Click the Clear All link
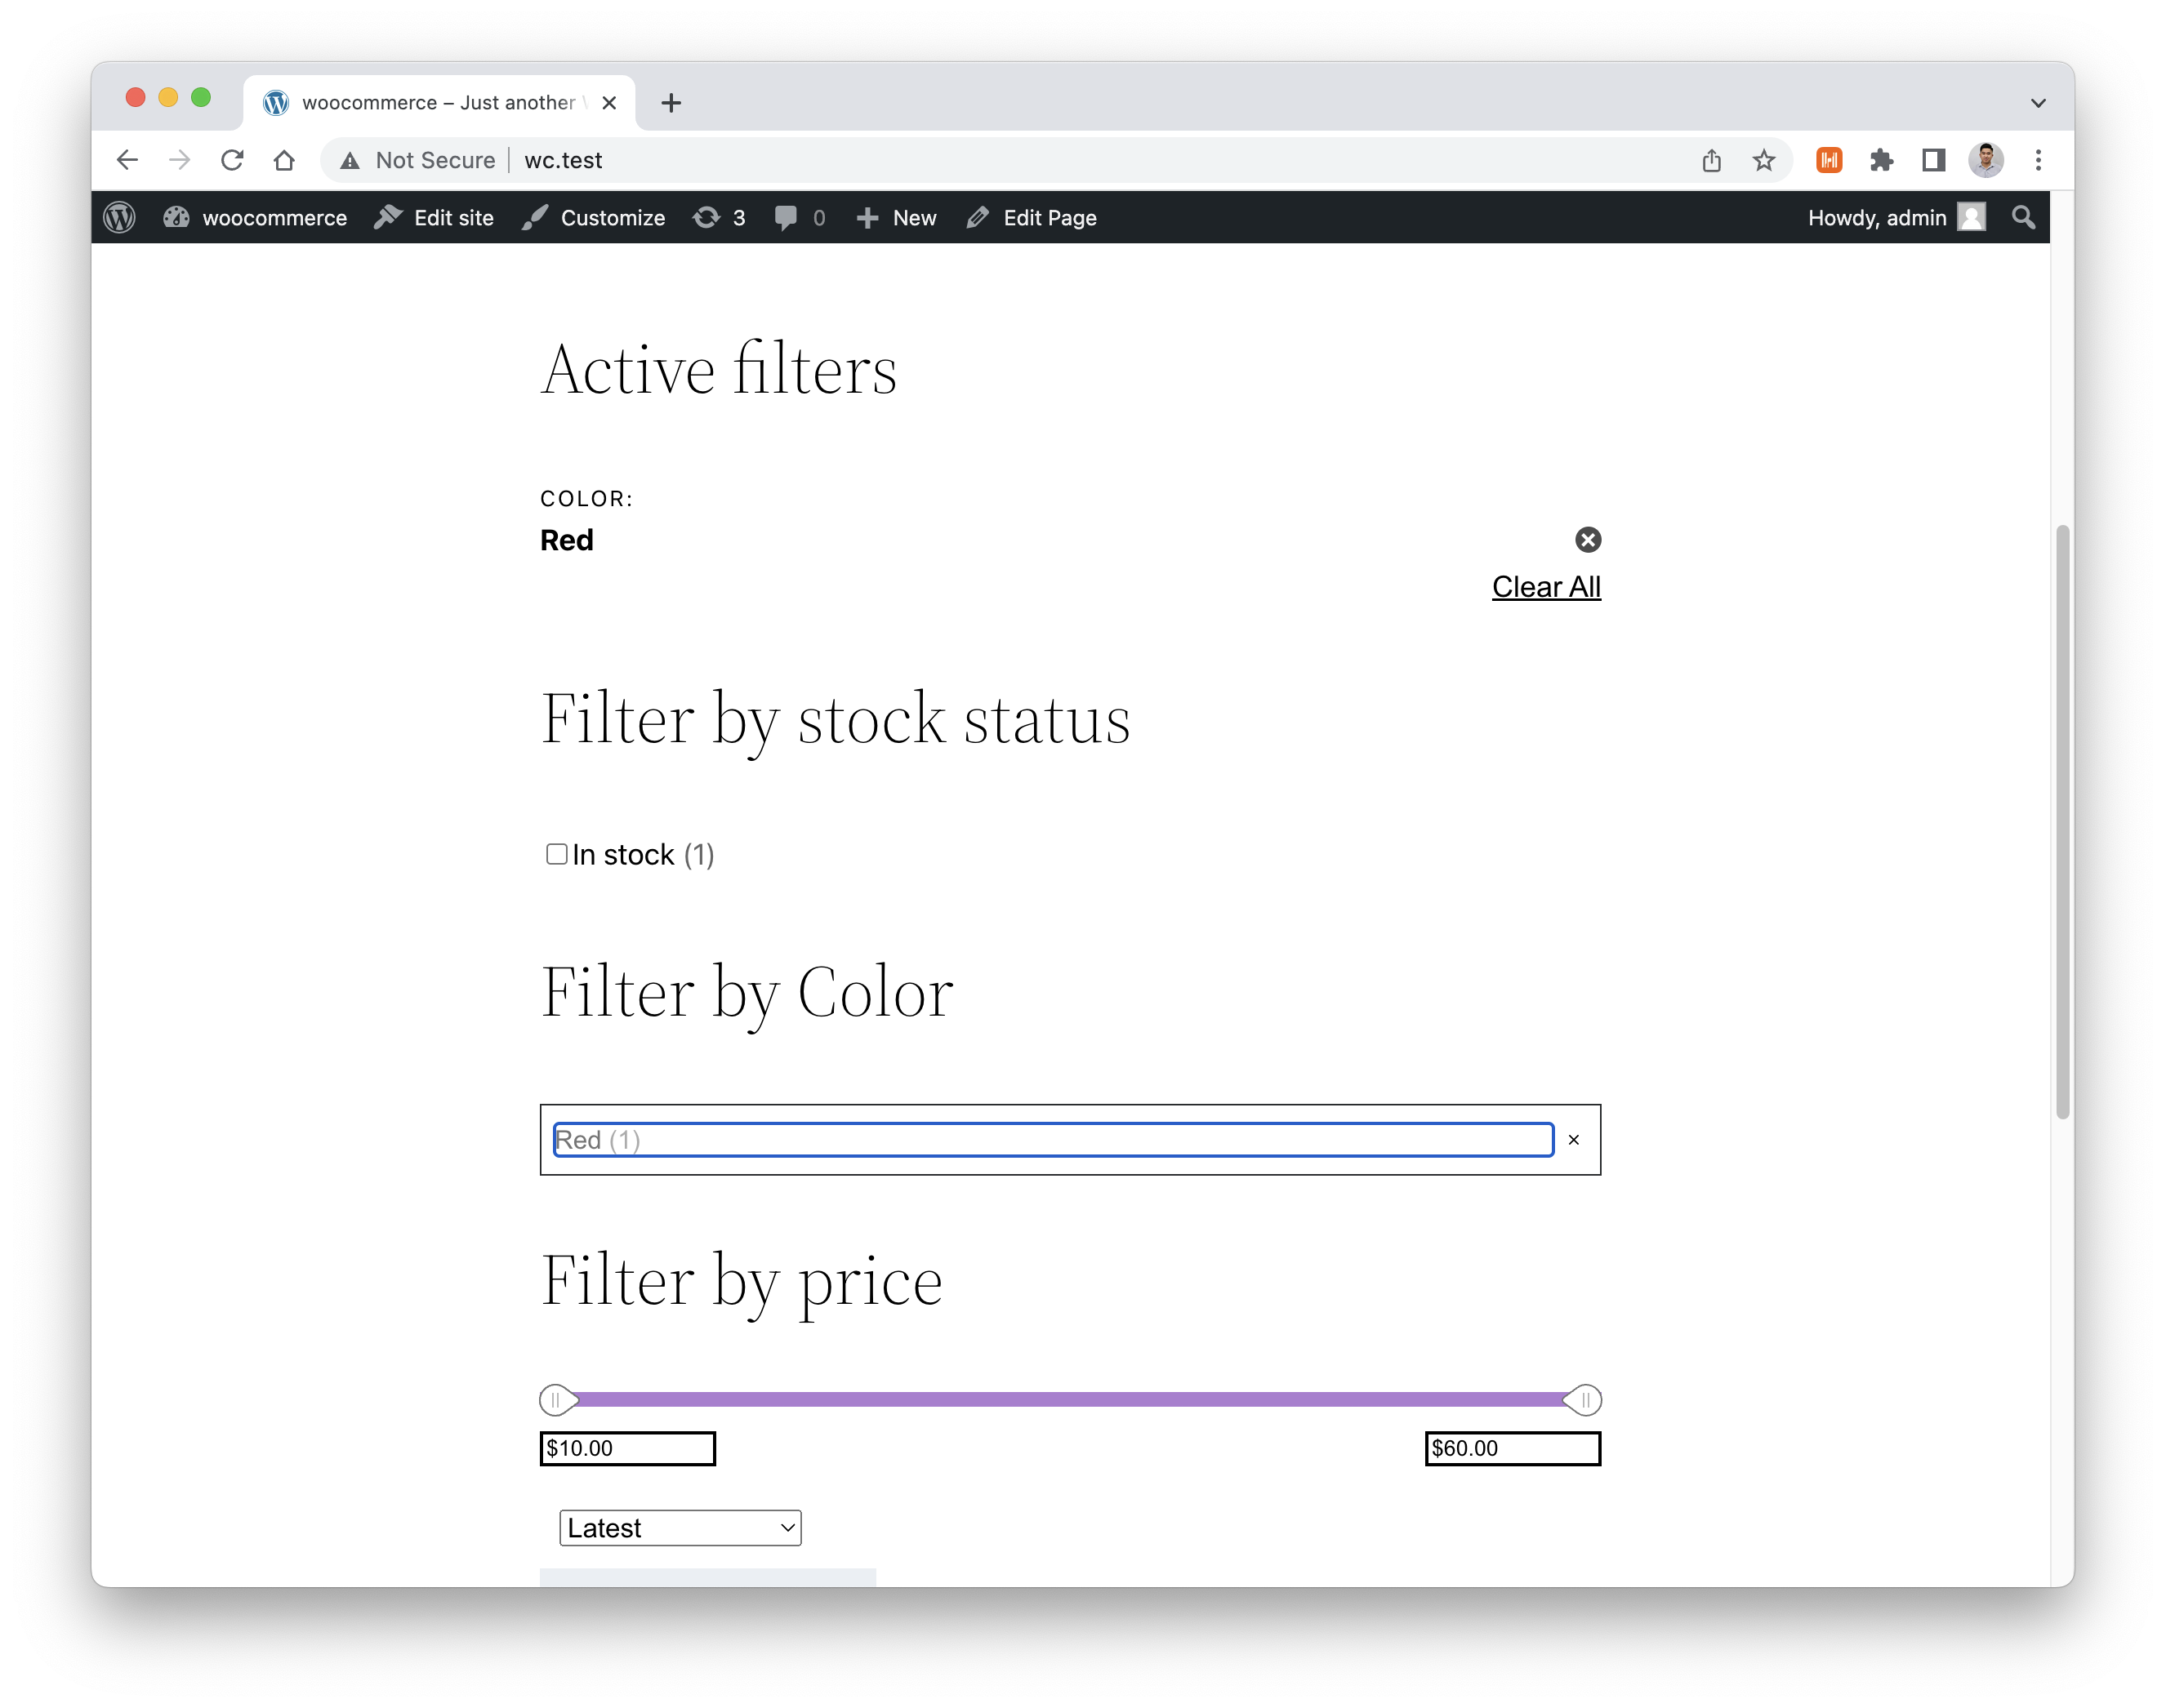 [x=1546, y=587]
